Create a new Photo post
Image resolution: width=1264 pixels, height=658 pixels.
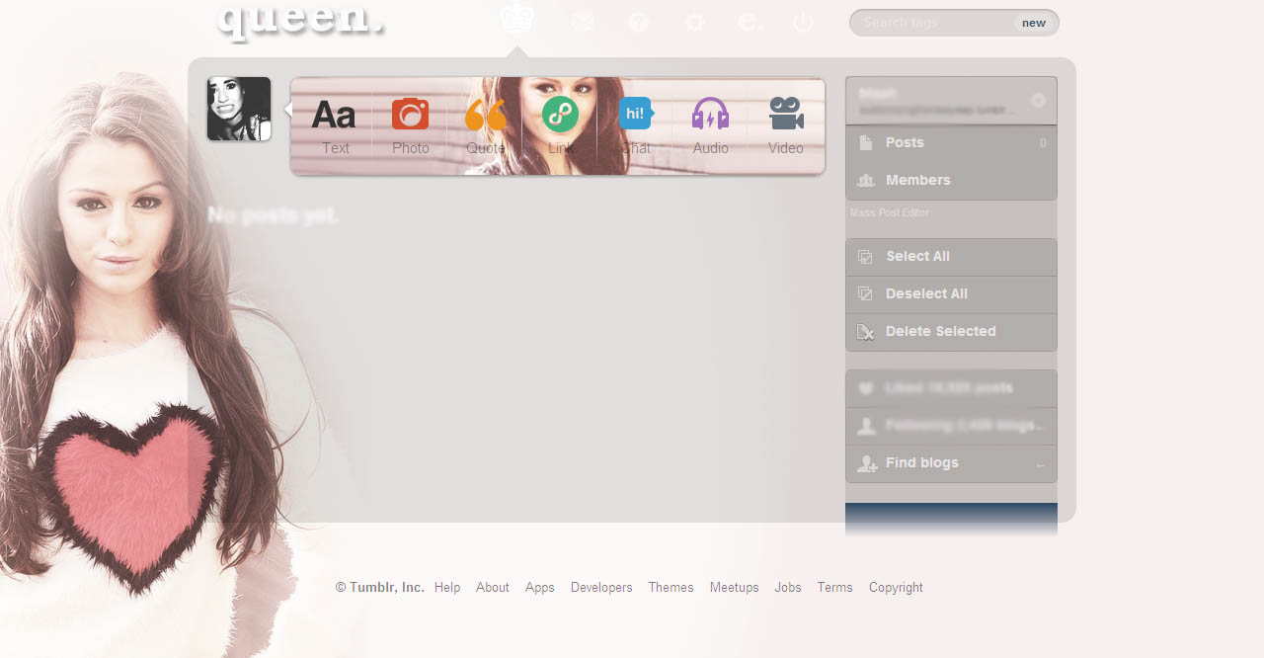click(410, 125)
